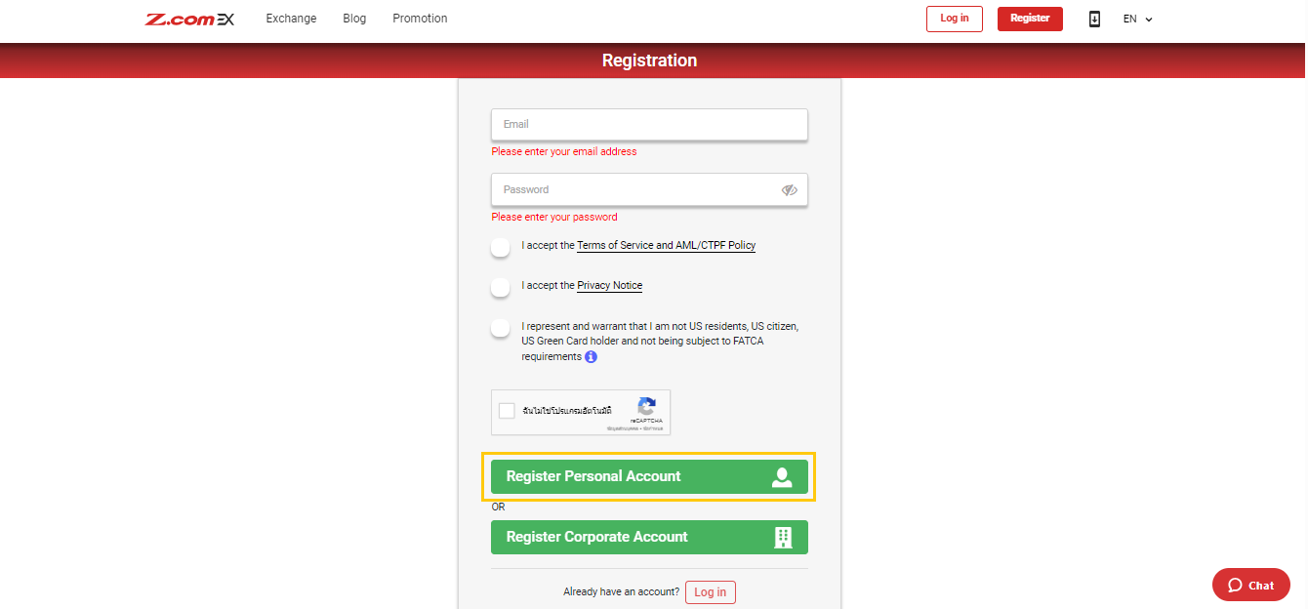Open the Promotion page

(420, 19)
